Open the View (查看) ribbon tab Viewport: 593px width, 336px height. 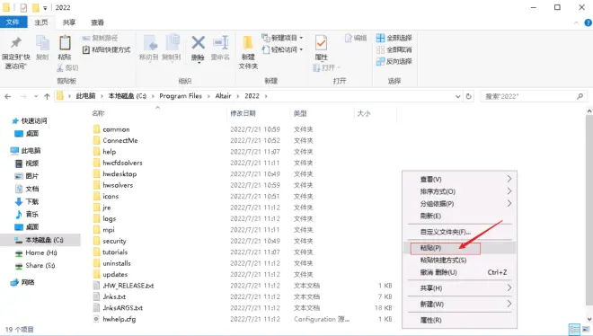(x=97, y=22)
